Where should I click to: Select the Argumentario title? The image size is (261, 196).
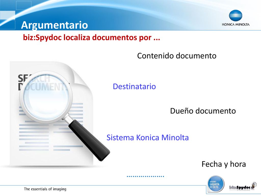click(55, 25)
